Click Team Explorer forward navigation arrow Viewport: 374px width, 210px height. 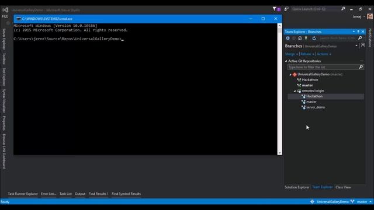click(294, 38)
